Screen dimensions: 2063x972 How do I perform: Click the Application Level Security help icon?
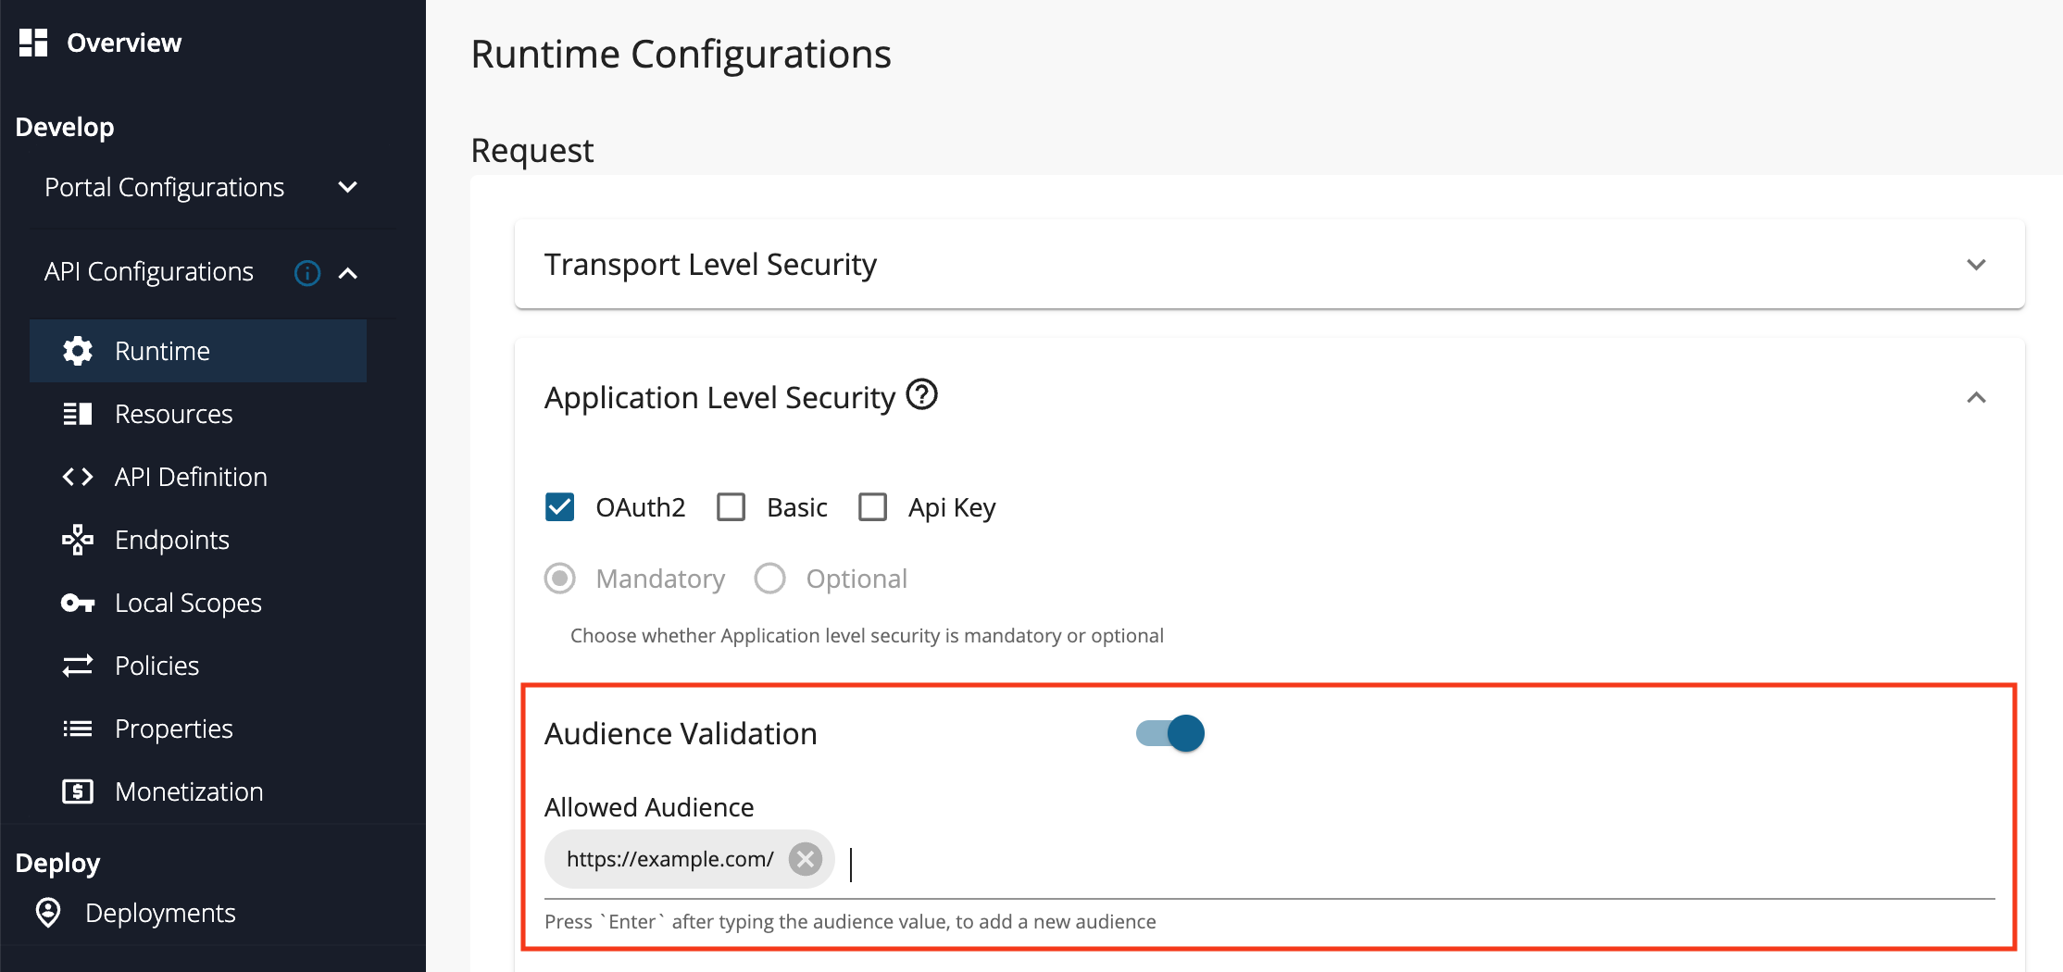pyautogui.click(x=922, y=395)
